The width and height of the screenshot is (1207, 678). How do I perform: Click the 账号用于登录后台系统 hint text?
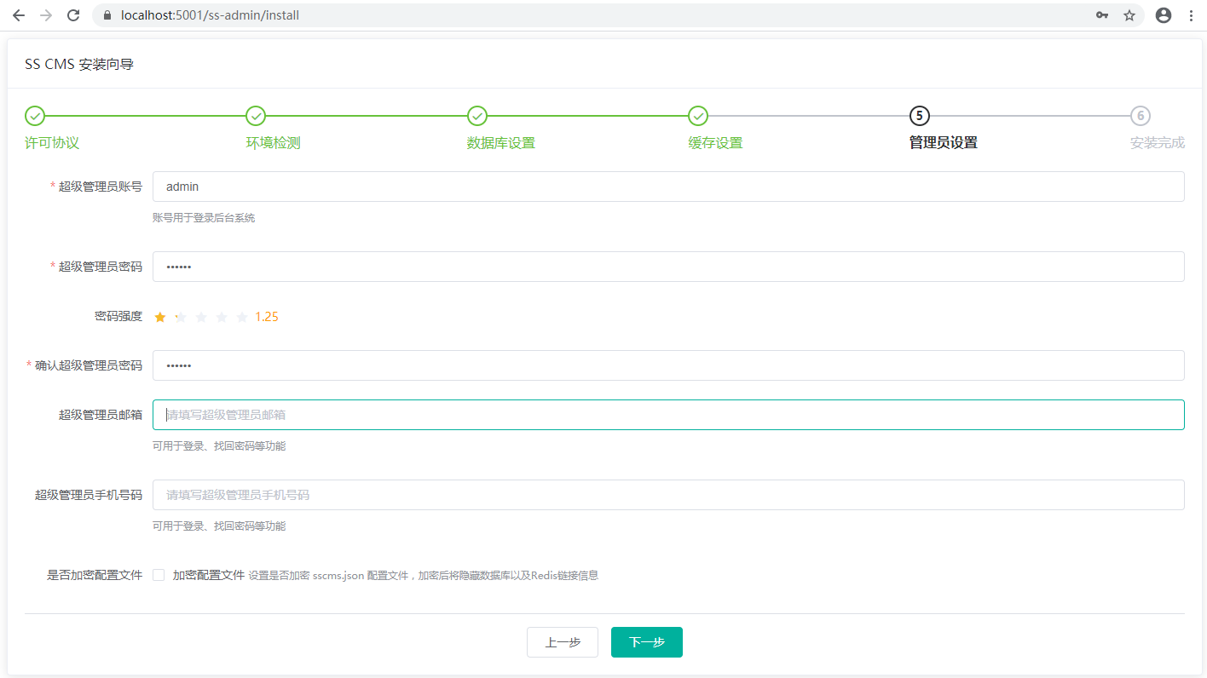204,218
